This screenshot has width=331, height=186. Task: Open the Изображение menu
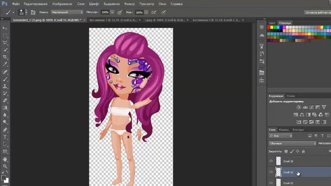(62, 4)
